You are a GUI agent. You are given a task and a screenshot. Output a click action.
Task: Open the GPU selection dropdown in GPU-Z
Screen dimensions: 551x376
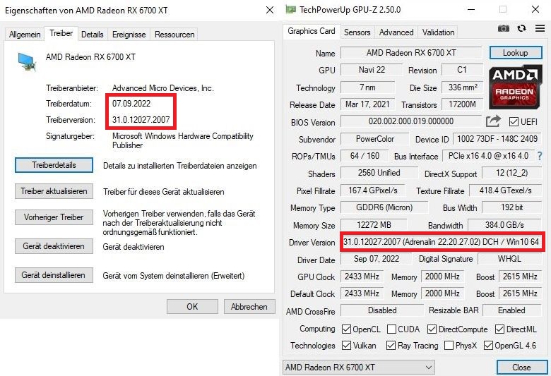[358, 368]
